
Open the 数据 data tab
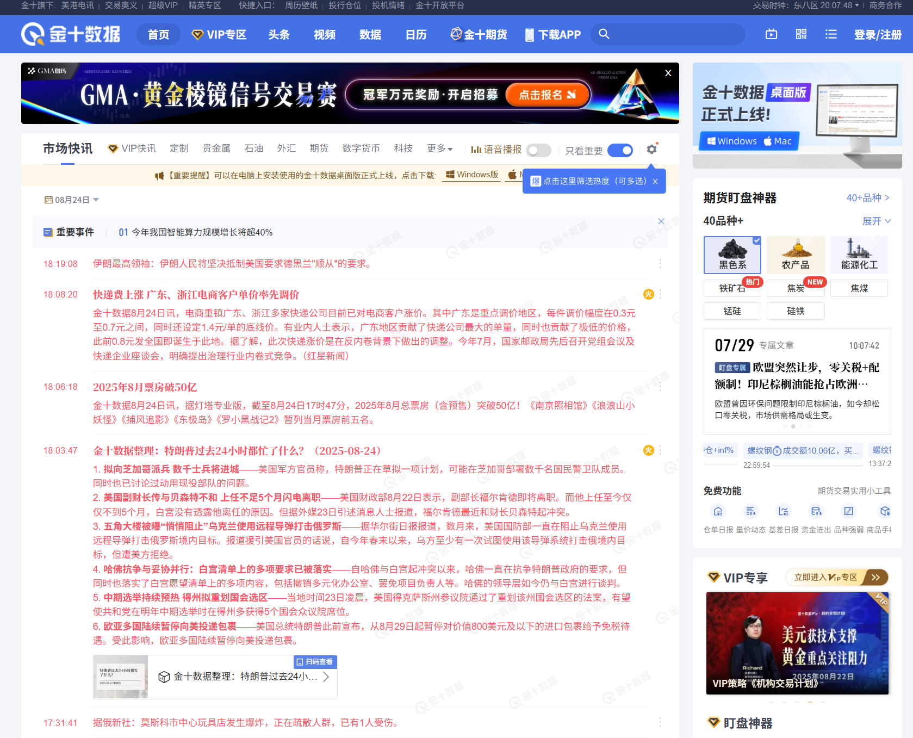click(x=370, y=34)
